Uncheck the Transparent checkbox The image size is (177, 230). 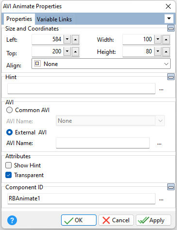[8, 175]
